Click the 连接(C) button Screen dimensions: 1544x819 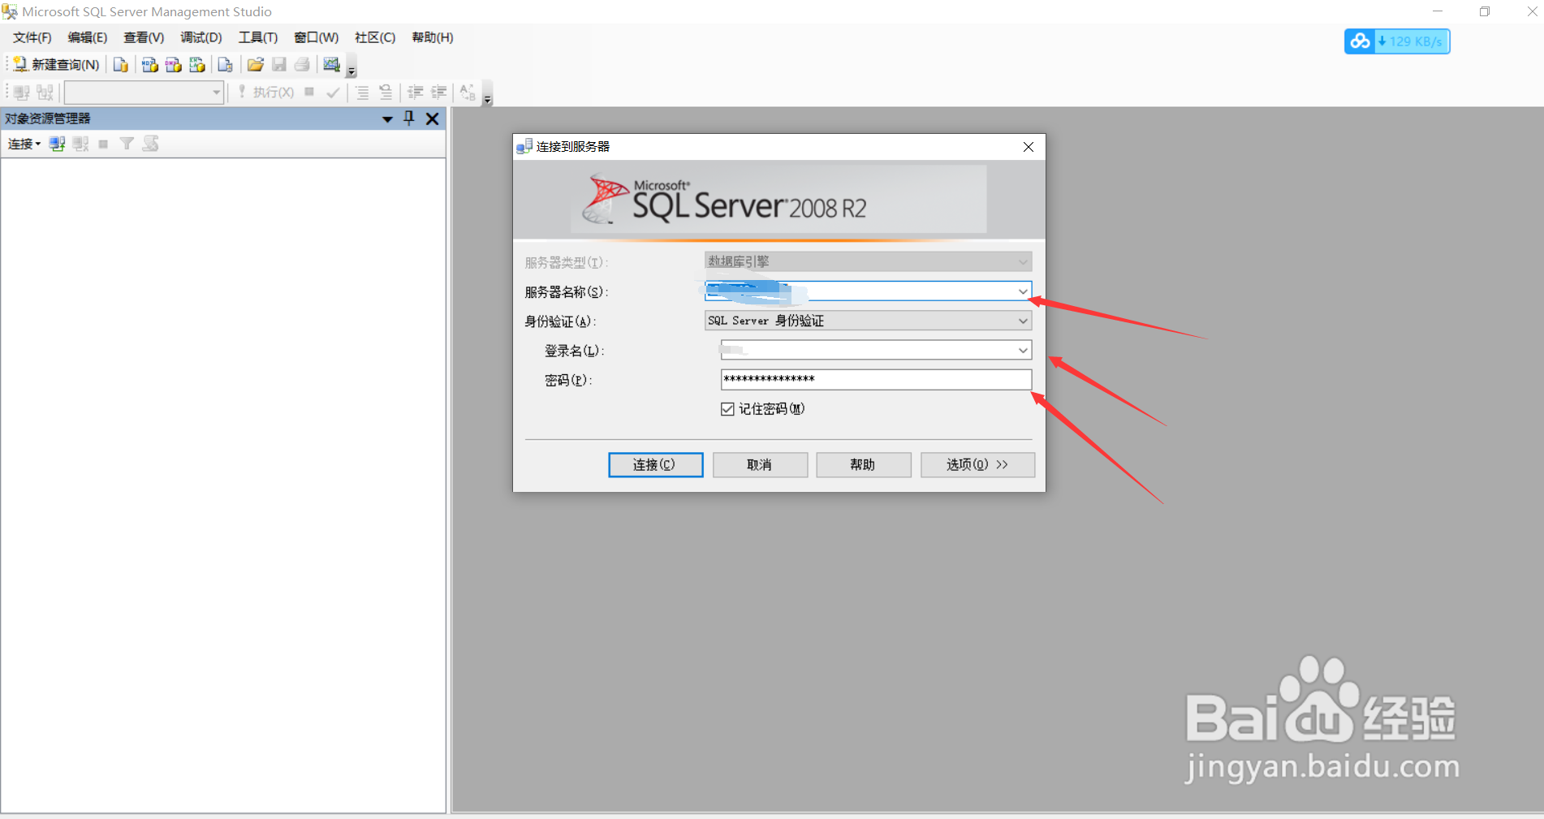(656, 465)
